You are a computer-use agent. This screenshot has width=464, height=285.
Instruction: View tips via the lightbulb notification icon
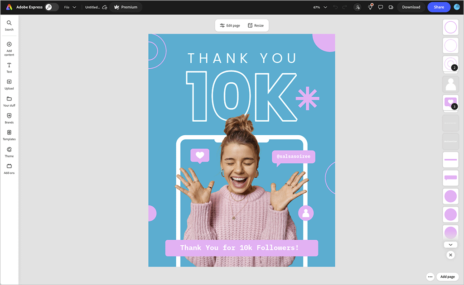(369, 7)
